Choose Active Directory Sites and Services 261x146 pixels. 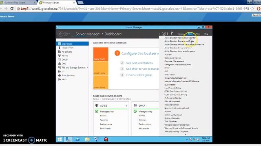click(178, 48)
